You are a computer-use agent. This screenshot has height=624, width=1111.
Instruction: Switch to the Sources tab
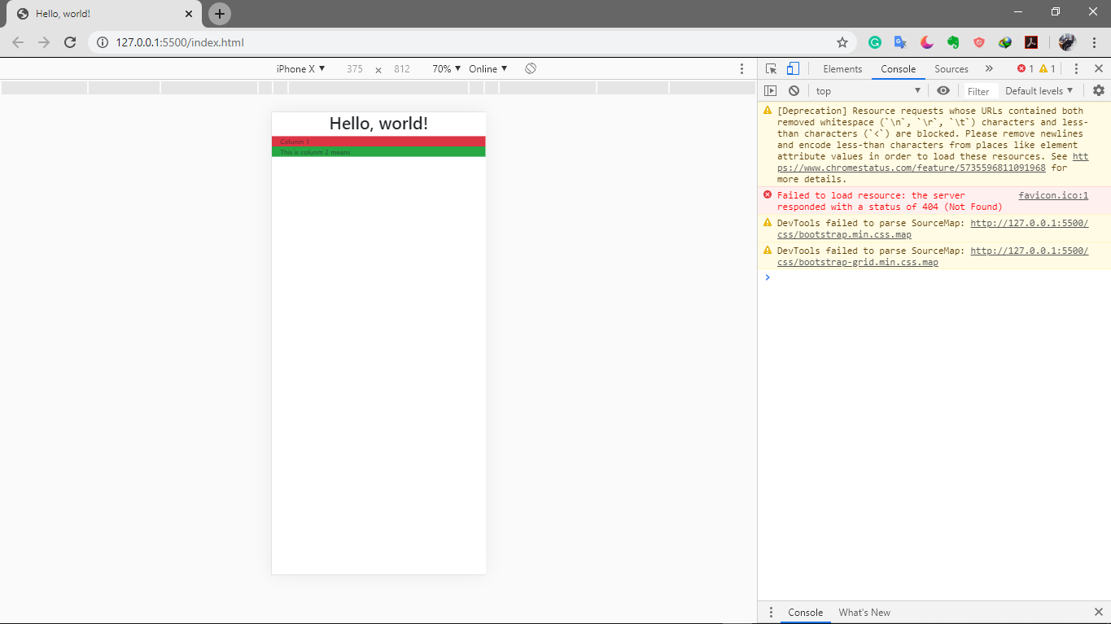tap(951, 69)
